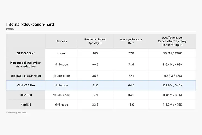Click the '90.5' problems solved value
202x135 pixels.
tap(95, 64)
